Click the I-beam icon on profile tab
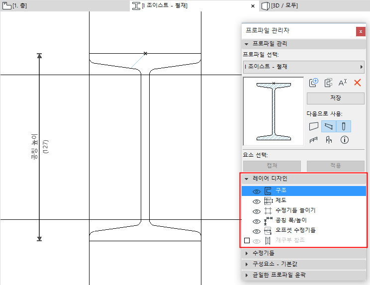The height and width of the screenshot is (285, 370). (136, 5)
